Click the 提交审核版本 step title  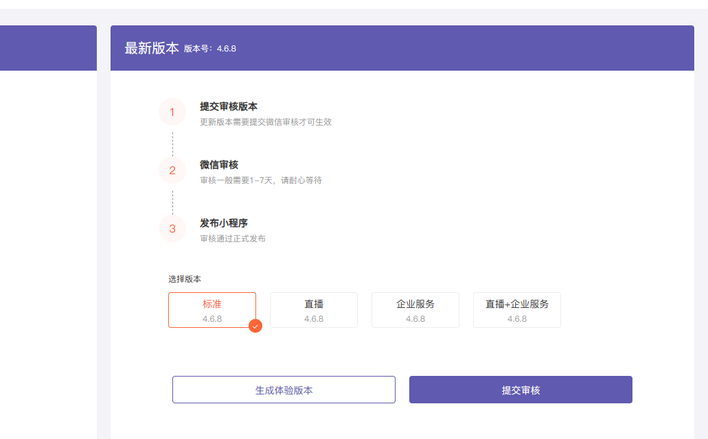[229, 106]
